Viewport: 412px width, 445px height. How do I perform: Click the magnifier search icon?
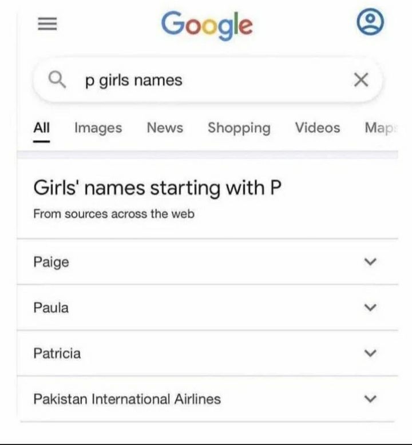click(58, 80)
